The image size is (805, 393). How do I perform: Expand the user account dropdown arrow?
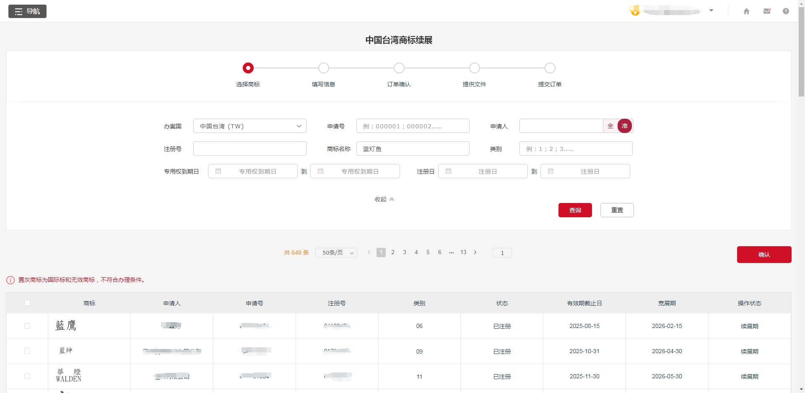[x=711, y=10]
